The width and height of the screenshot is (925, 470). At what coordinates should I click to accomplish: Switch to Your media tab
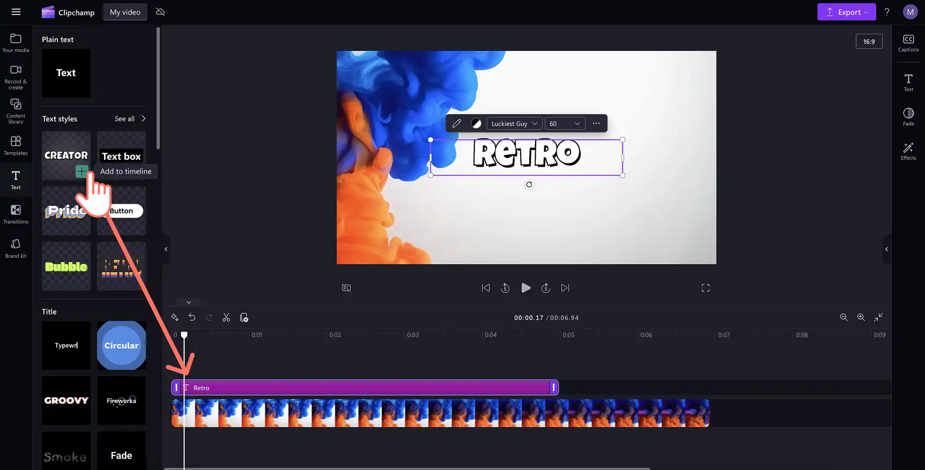tap(16, 43)
